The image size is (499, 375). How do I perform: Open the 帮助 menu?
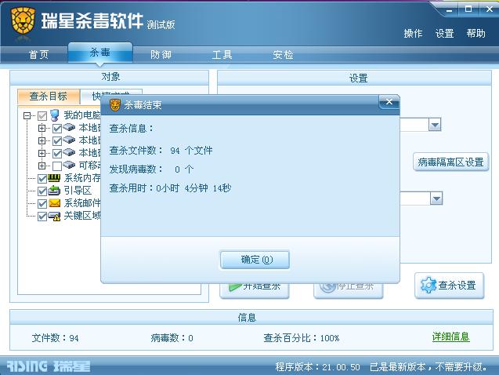(476, 34)
